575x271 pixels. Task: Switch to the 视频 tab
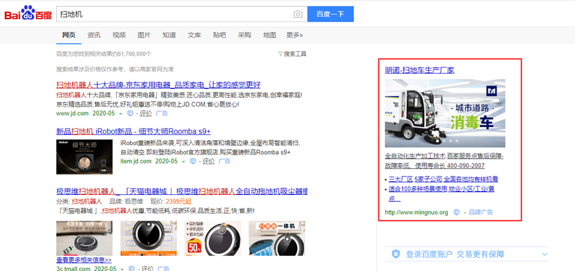click(x=119, y=35)
